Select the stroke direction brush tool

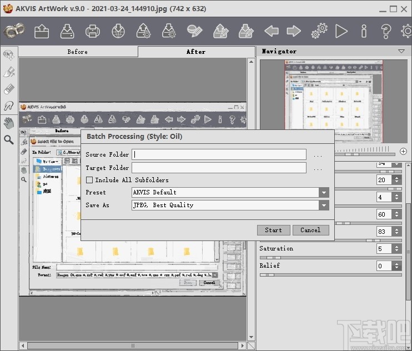tap(9, 72)
